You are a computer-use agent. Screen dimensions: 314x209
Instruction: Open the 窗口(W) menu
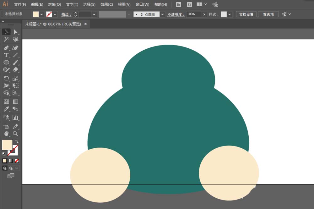pos(142,4)
